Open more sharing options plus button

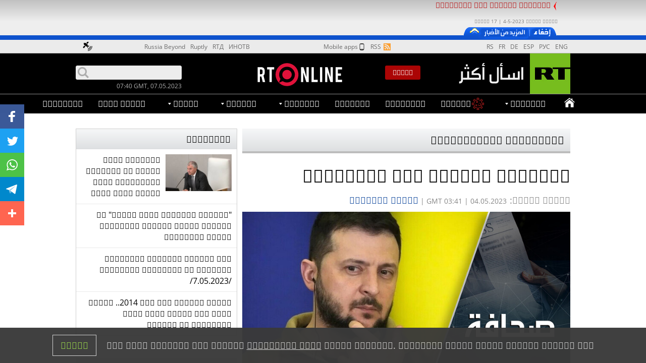coord(12,213)
